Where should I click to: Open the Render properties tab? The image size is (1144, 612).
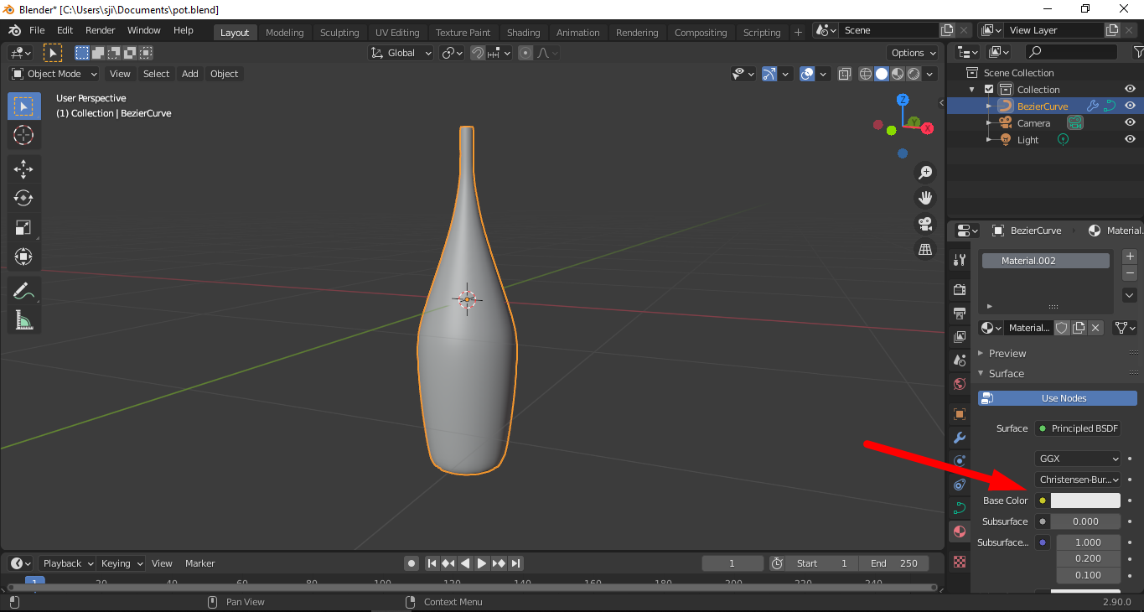click(x=959, y=289)
